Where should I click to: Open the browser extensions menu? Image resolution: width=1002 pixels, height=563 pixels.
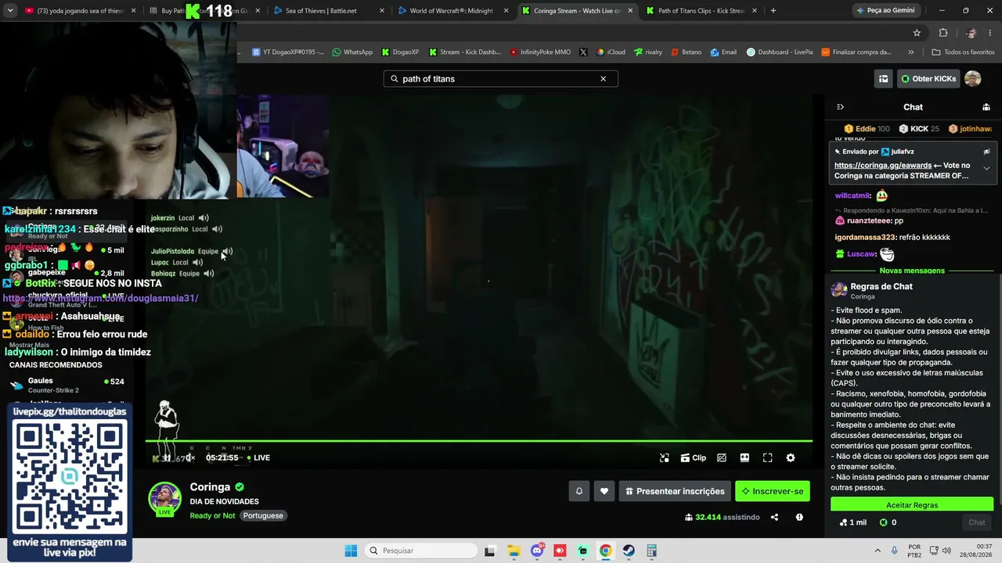(943, 33)
